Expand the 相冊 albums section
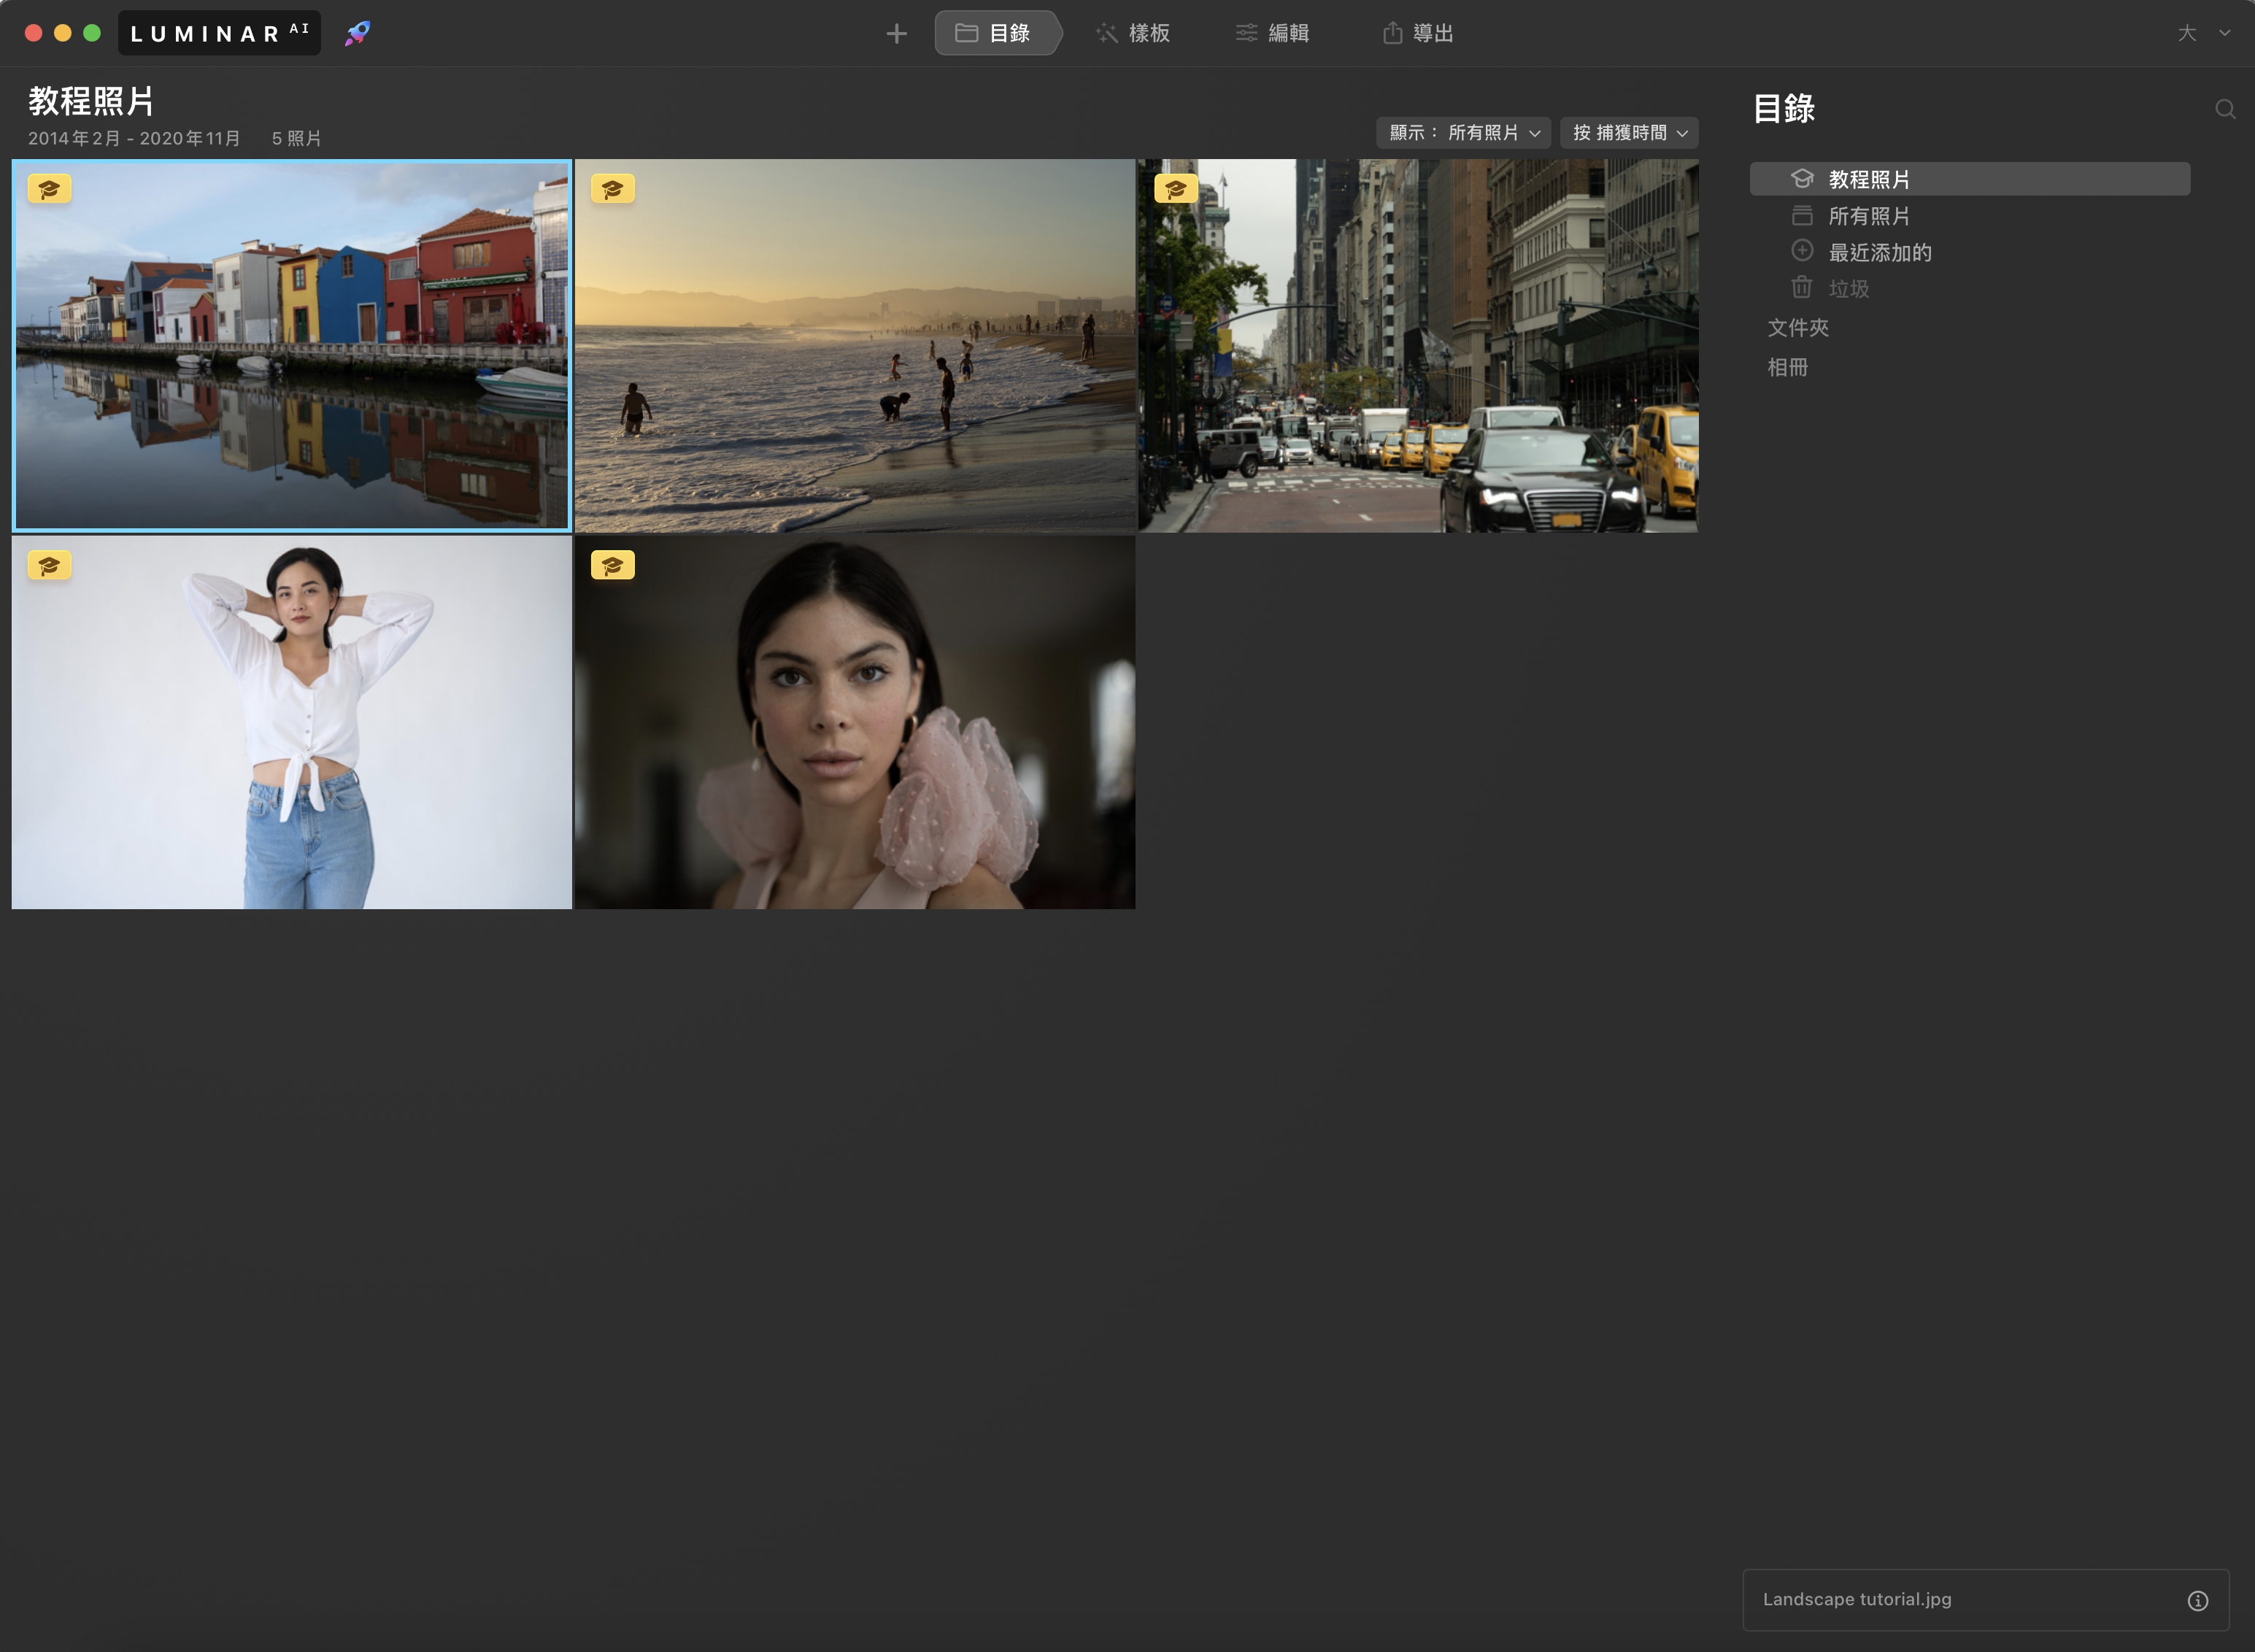Screen dimensions: 2255x1652 [x=1787, y=367]
